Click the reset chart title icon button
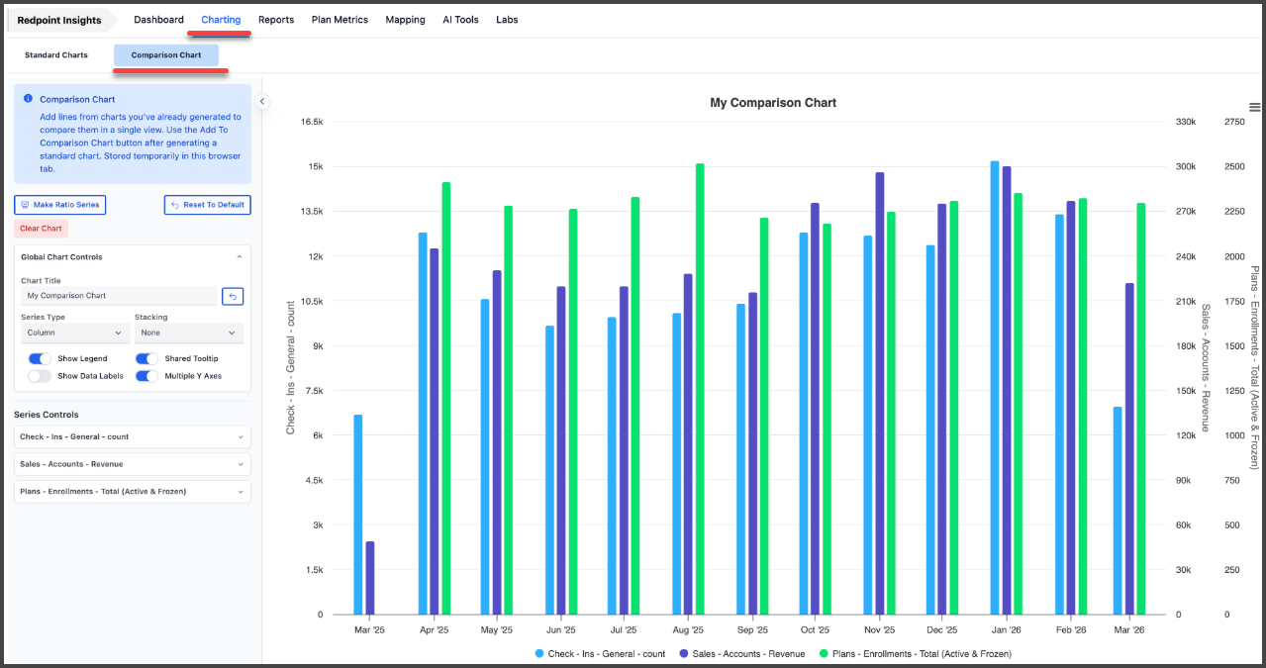1266x668 pixels. click(x=233, y=296)
